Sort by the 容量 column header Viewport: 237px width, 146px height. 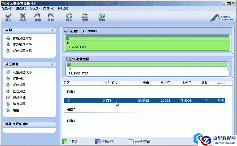[140, 83]
